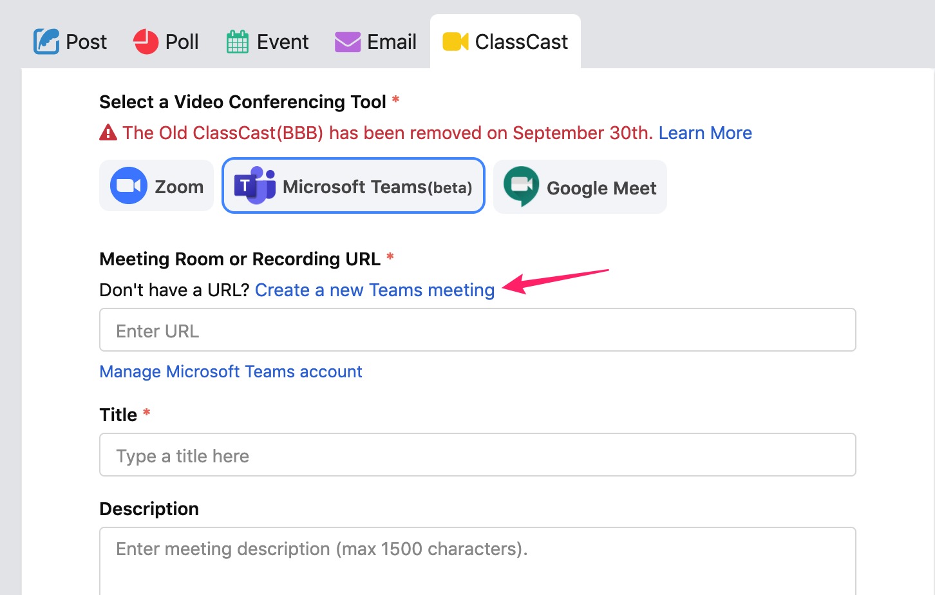Screen dimensions: 935x595
Task: Go to the Event tab
Action: click(x=267, y=42)
